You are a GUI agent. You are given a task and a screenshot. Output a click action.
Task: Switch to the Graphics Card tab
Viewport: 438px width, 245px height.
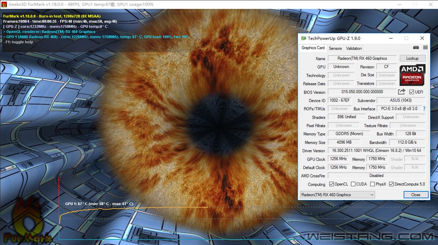[313, 48]
